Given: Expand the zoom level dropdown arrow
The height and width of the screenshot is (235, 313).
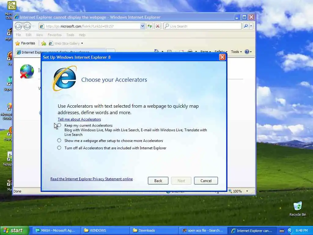Looking at the screenshot, I should [x=247, y=191].
